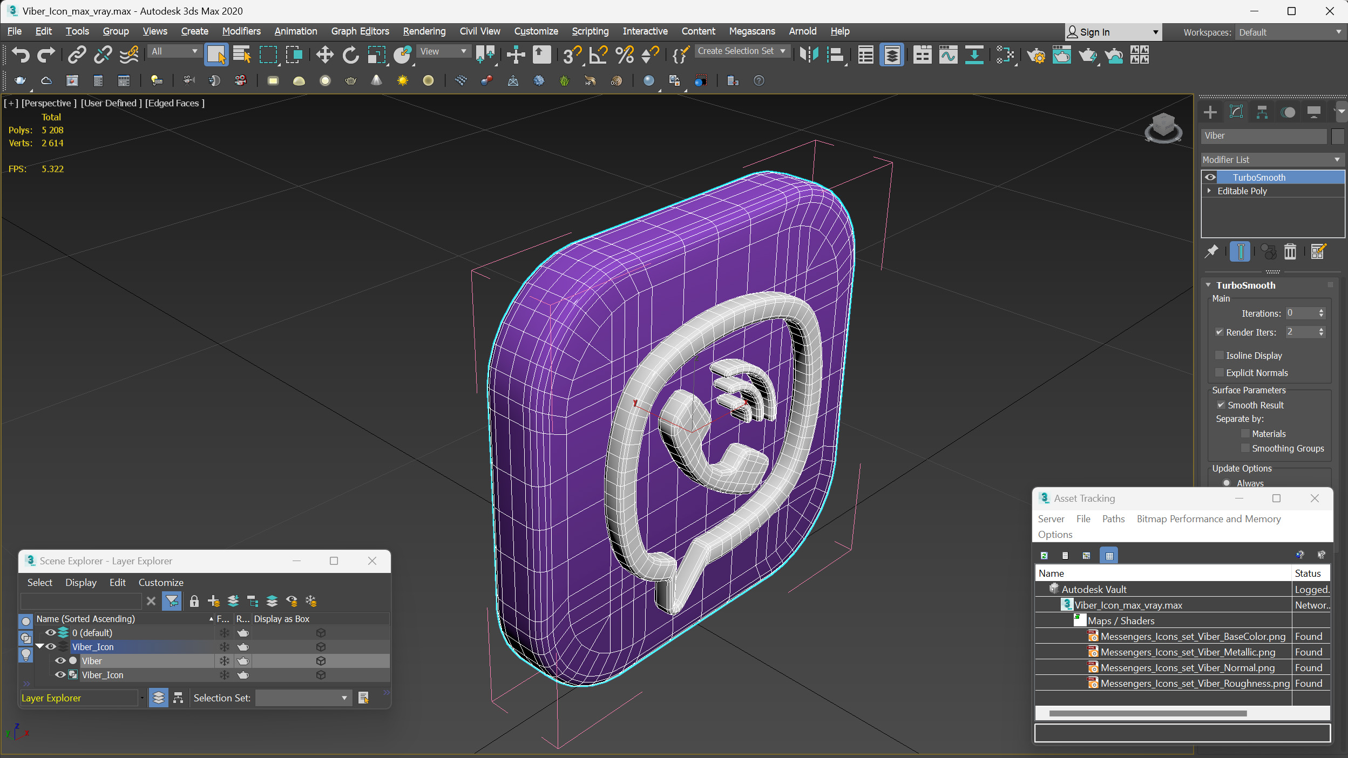Open Paths menu in Asset Tracking
The image size is (1348, 758).
pos(1113,518)
